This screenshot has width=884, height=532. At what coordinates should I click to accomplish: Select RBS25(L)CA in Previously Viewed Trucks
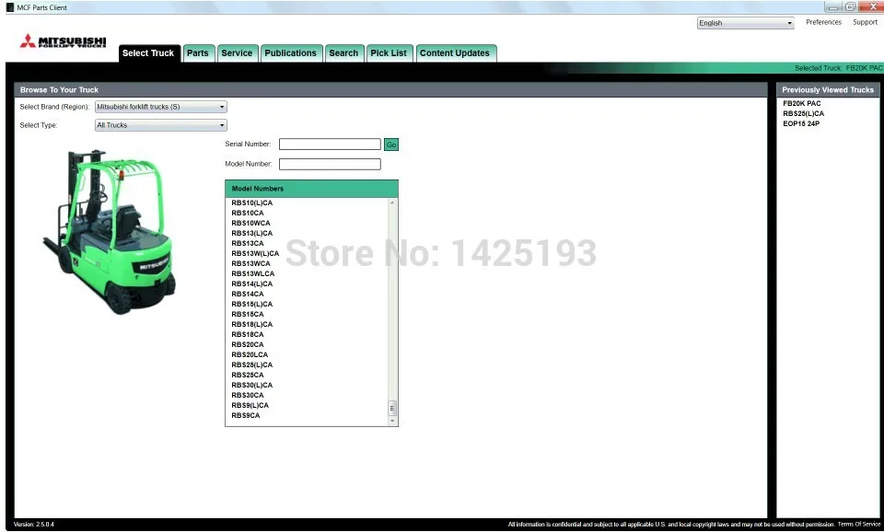coord(803,114)
